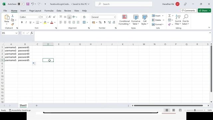Apply Percent Style format
Screen dimensions: 213x120
pyautogui.click(x=100, y=22)
